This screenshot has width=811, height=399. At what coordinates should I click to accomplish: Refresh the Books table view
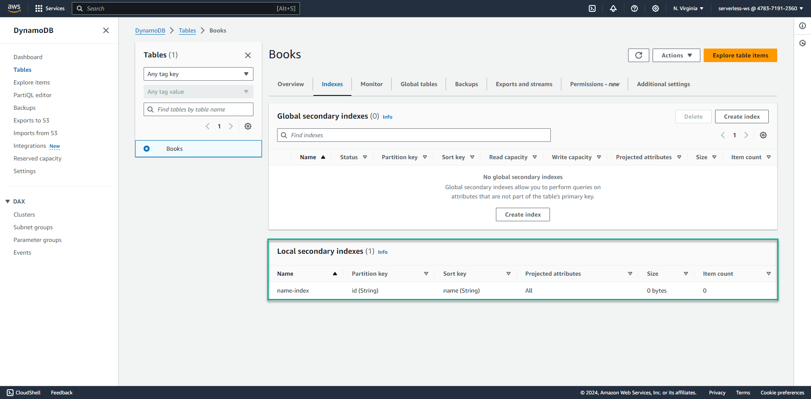click(x=639, y=55)
